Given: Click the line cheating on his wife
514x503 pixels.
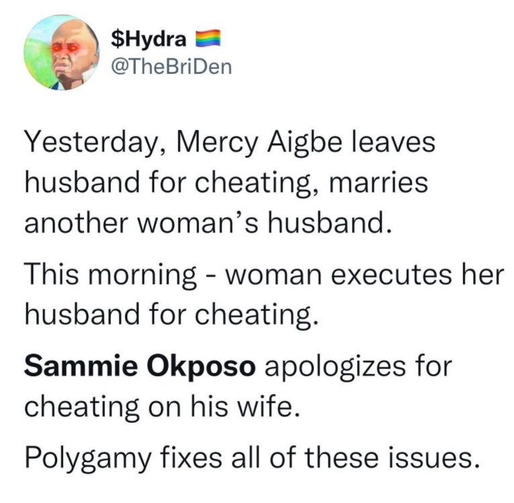Looking at the screenshot, I should [159, 406].
